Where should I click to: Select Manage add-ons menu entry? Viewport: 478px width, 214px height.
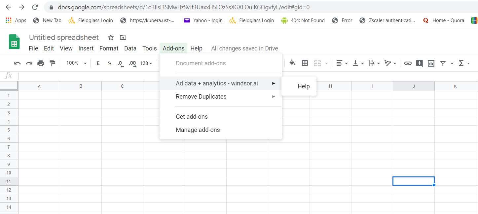(198, 130)
